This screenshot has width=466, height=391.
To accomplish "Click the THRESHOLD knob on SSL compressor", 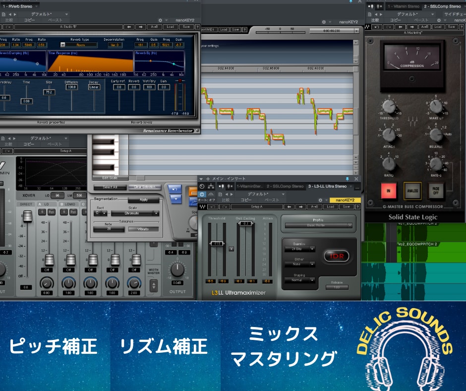I will (389, 107).
